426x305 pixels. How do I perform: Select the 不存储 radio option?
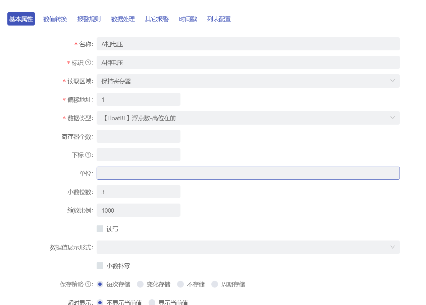pyautogui.click(x=180, y=284)
